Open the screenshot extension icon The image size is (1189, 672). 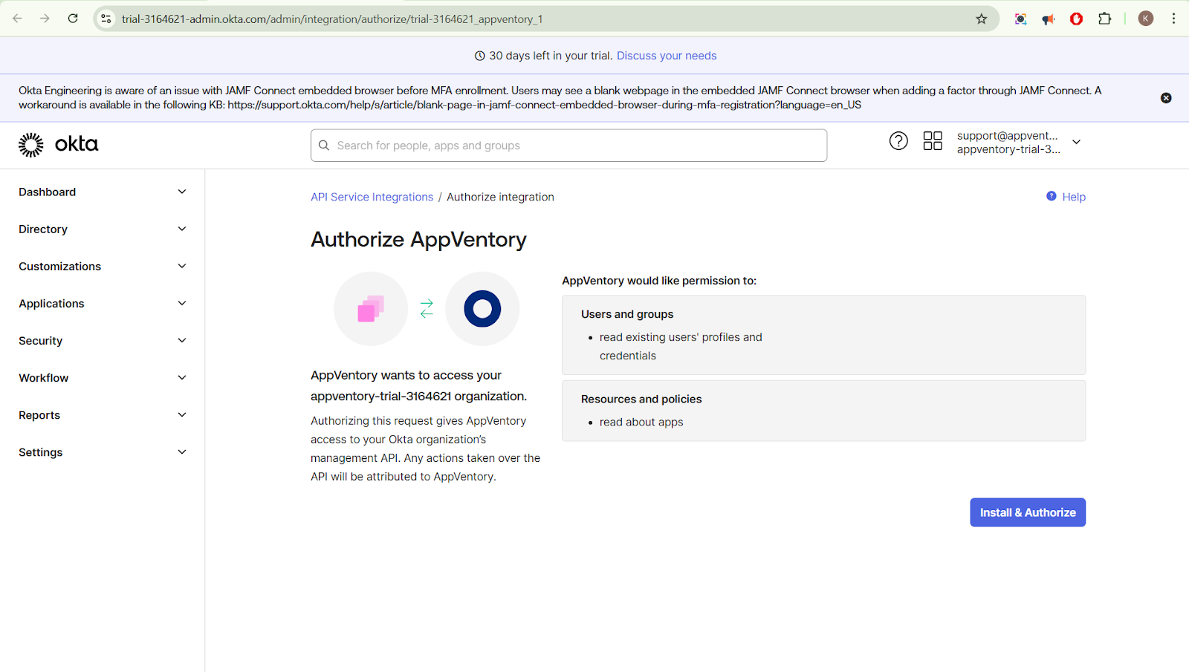(1020, 19)
